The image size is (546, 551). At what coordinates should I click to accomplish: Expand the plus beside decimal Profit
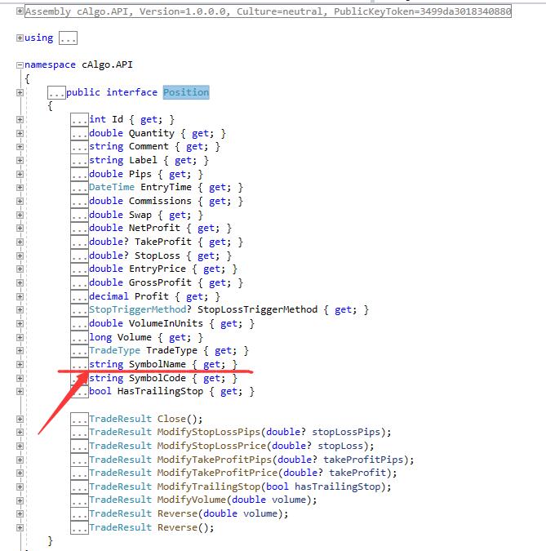pyautogui.click(x=20, y=296)
